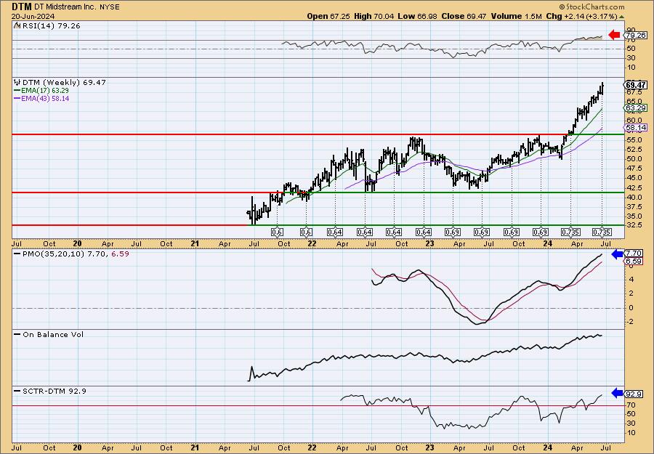Viewport: 654px width, 454px height.
Task: Click the green up-triangle beside the change value
Action: point(622,17)
